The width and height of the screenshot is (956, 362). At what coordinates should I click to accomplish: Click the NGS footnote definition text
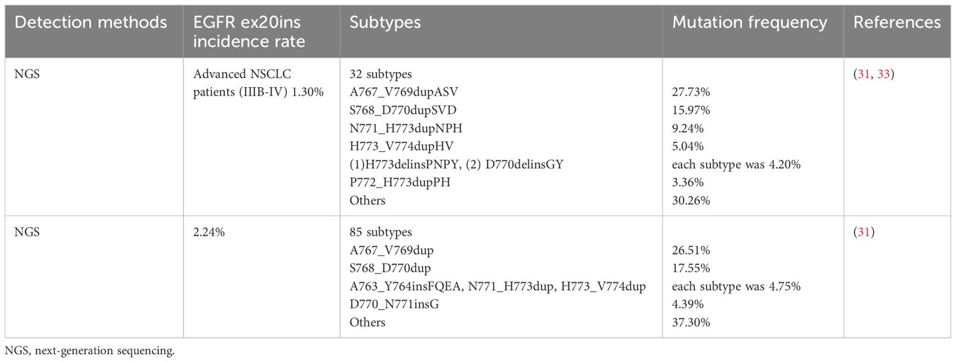click(x=90, y=352)
